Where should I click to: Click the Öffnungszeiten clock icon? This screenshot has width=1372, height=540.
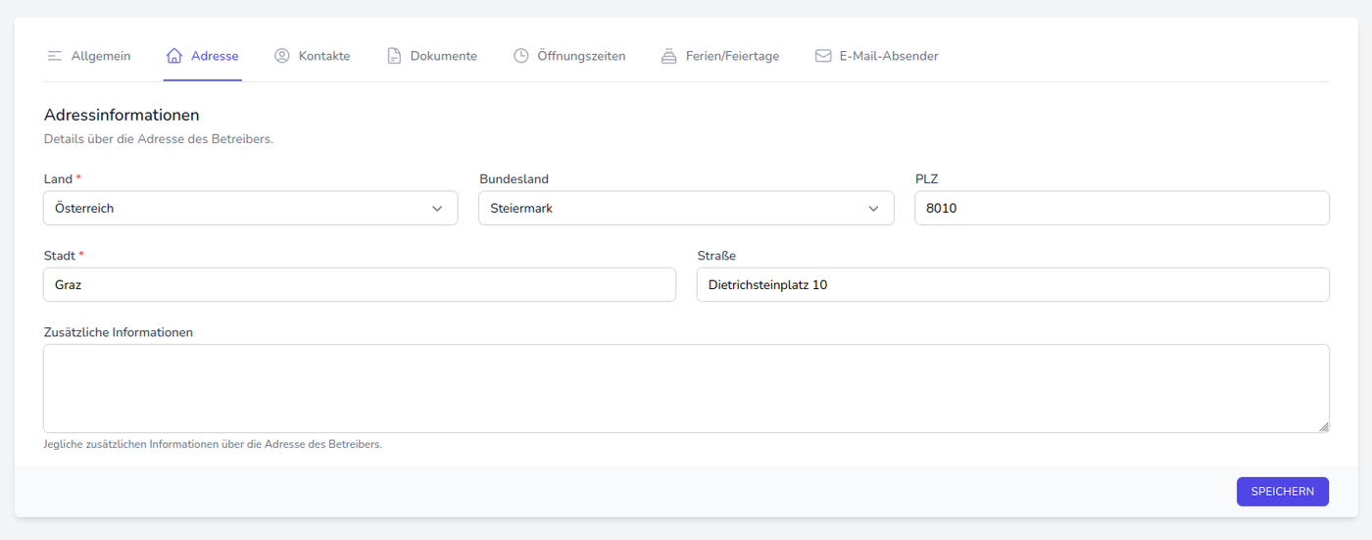pos(521,56)
